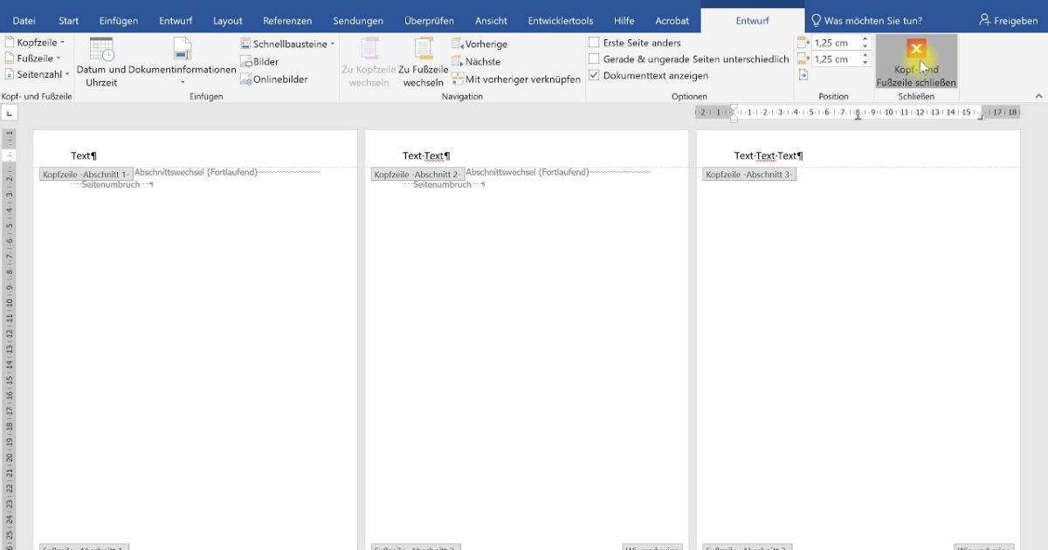Check Gerade & ungerade Seiten unterschiedlich

[595, 59]
